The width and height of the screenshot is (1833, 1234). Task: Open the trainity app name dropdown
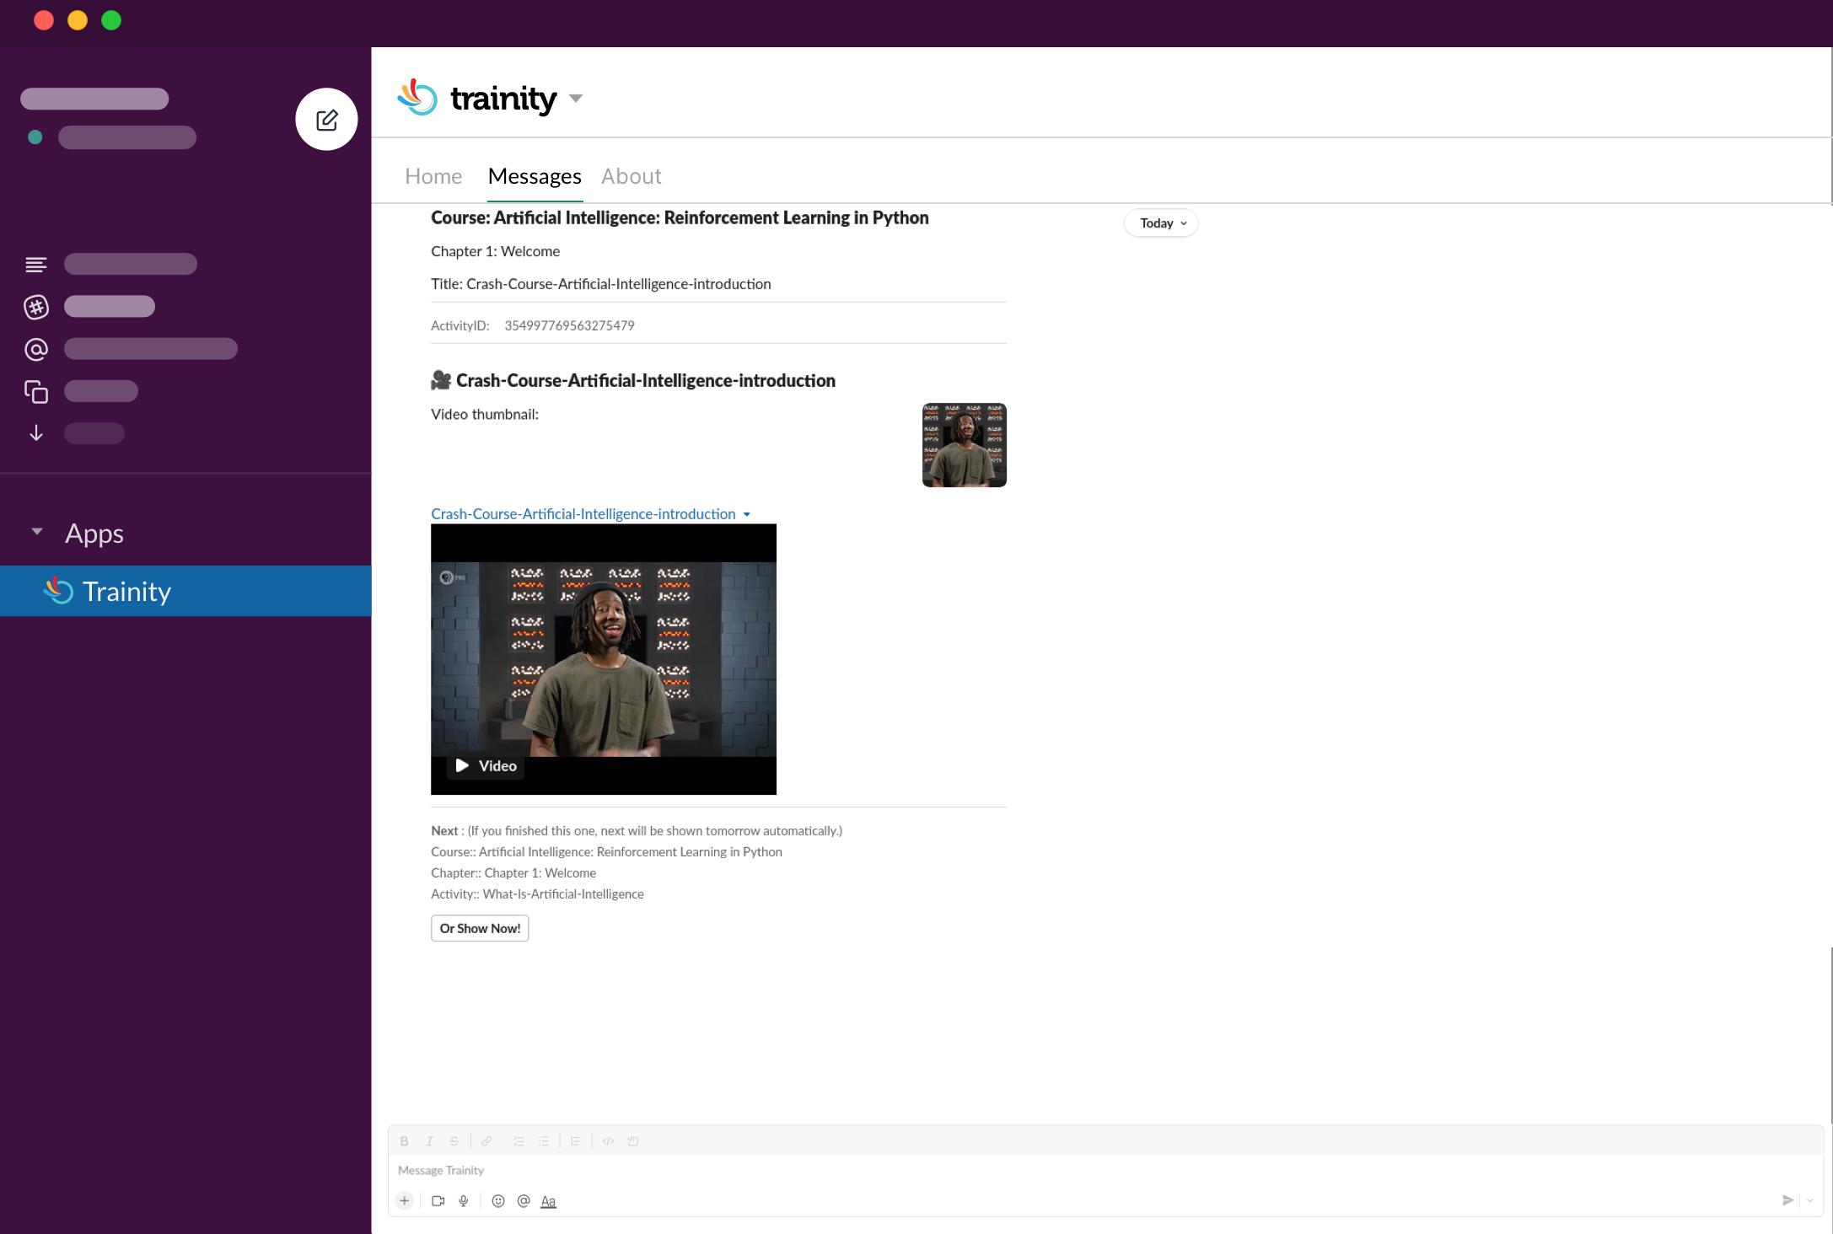[x=576, y=99]
